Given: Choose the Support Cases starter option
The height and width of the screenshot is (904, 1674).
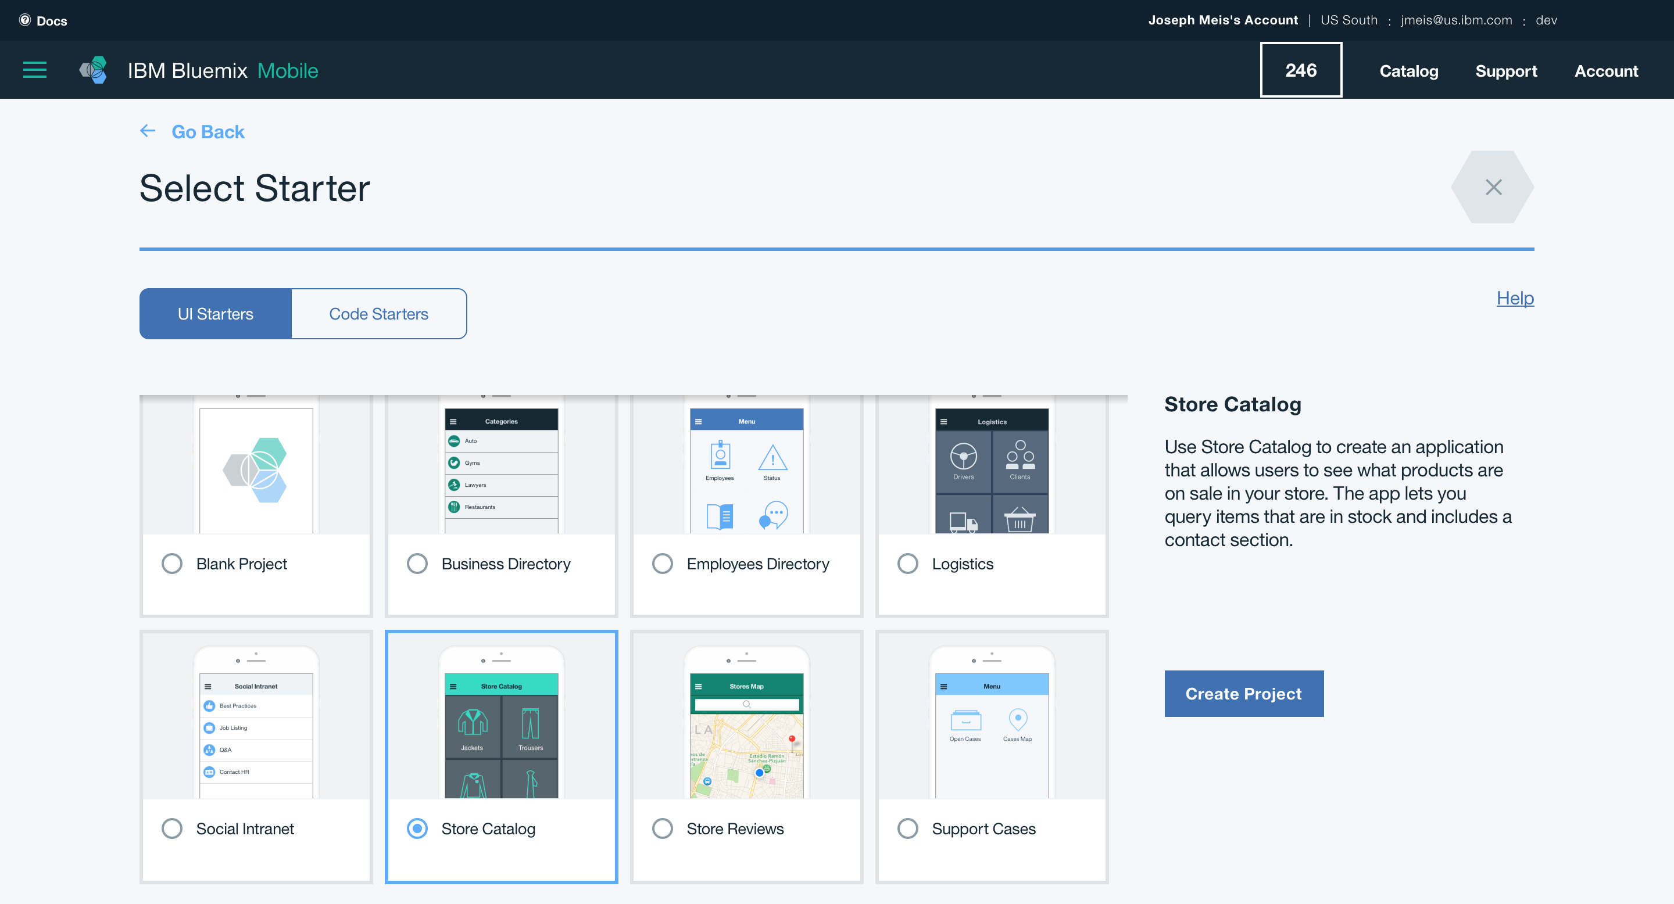Looking at the screenshot, I should [x=908, y=828].
